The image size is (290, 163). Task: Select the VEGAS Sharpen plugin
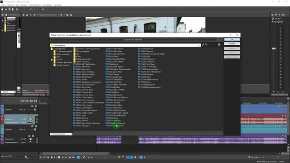click(113, 120)
